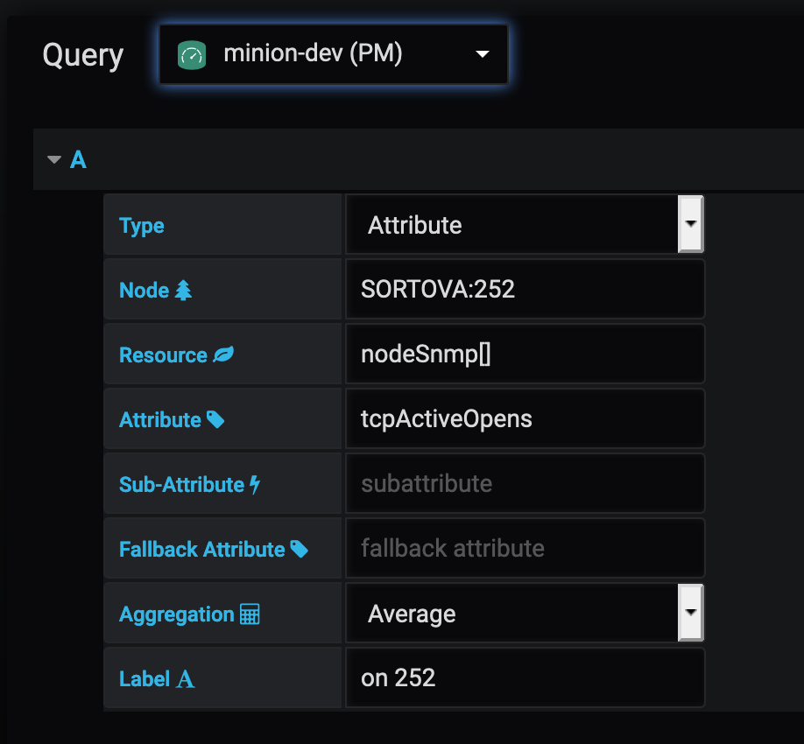804x744 pixels.
Task: Open the minion-dev (PM) datasource dropdown
Action: tap(482, 53)
